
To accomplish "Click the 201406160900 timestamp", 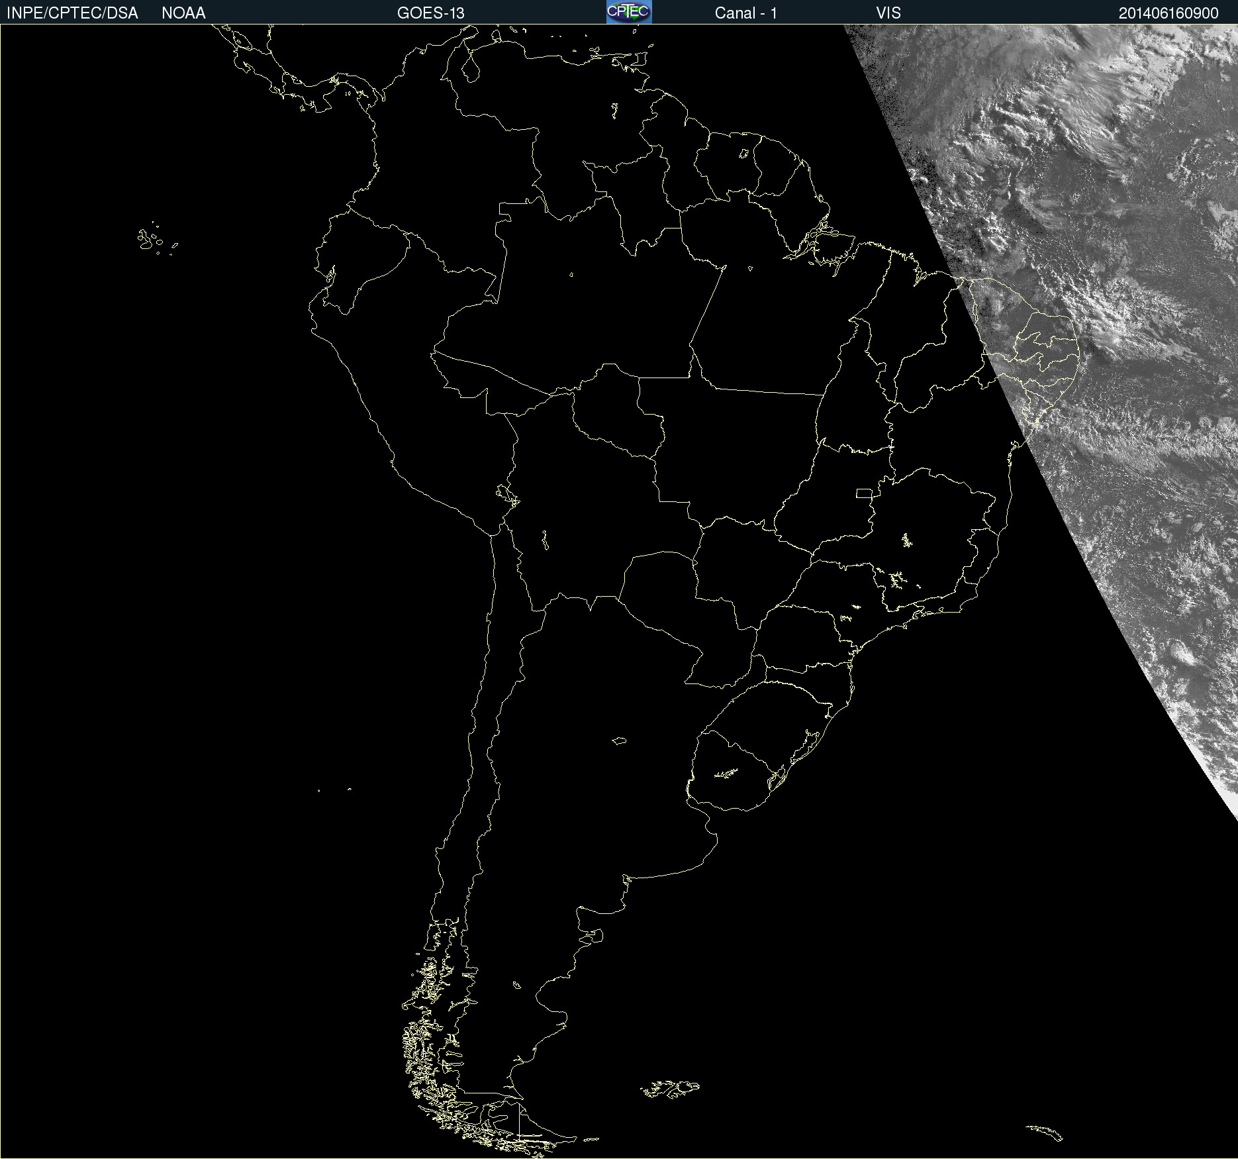I will pos(1168,13).
